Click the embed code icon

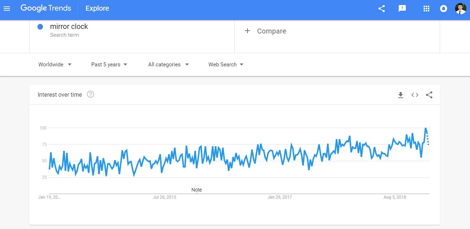point(415,95)
